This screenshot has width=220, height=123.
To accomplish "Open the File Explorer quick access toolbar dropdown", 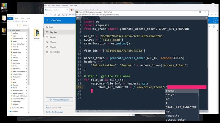I will (x=26, y=22).
